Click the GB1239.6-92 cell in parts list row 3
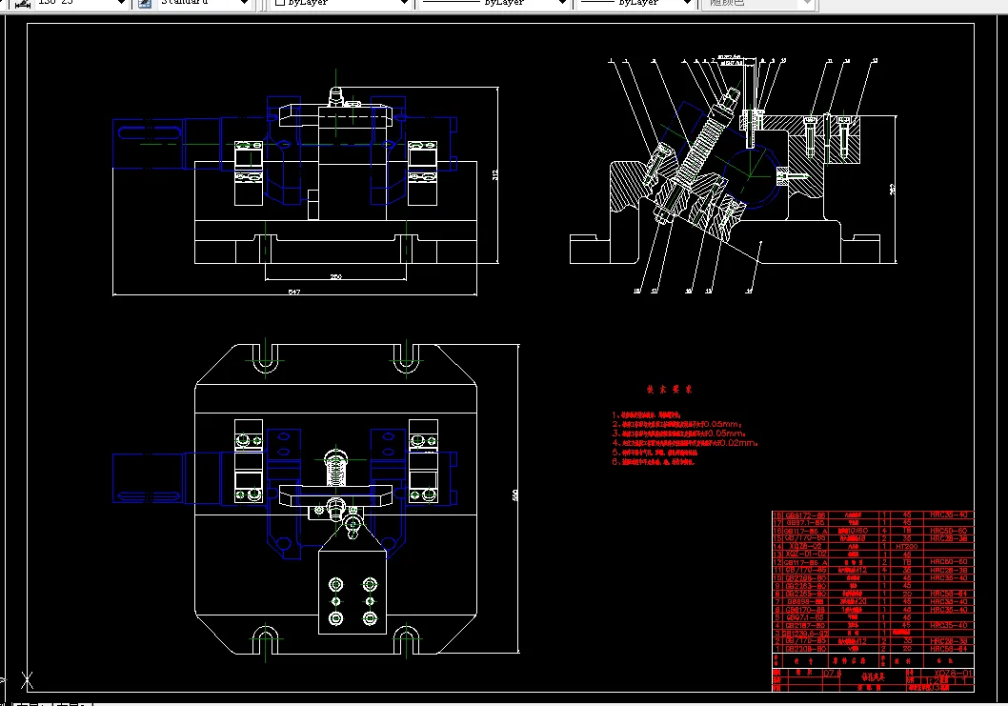The width and height of the screenshot is (1008, 706). tap(805, 634)
